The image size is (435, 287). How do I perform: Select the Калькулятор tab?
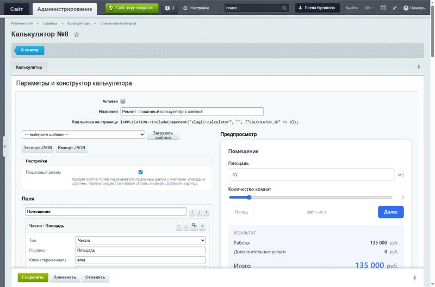pyautogui.click(x=29, y=67)
